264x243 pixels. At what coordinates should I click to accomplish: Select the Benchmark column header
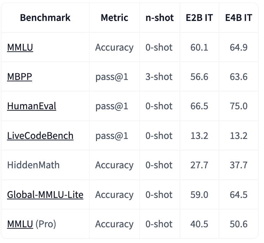pos(45,17)
